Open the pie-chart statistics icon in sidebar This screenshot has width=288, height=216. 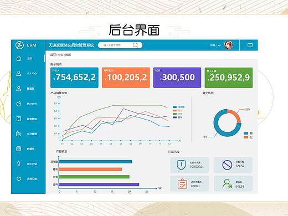coord(19,104)
